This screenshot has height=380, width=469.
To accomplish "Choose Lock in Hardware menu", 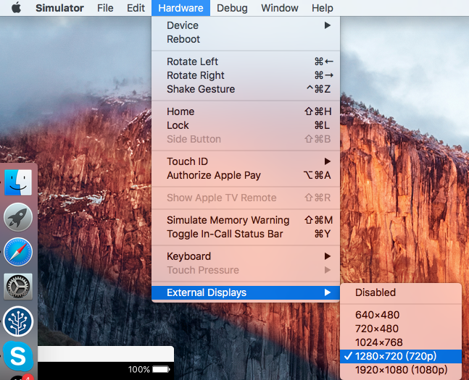I will coord(246,125).
